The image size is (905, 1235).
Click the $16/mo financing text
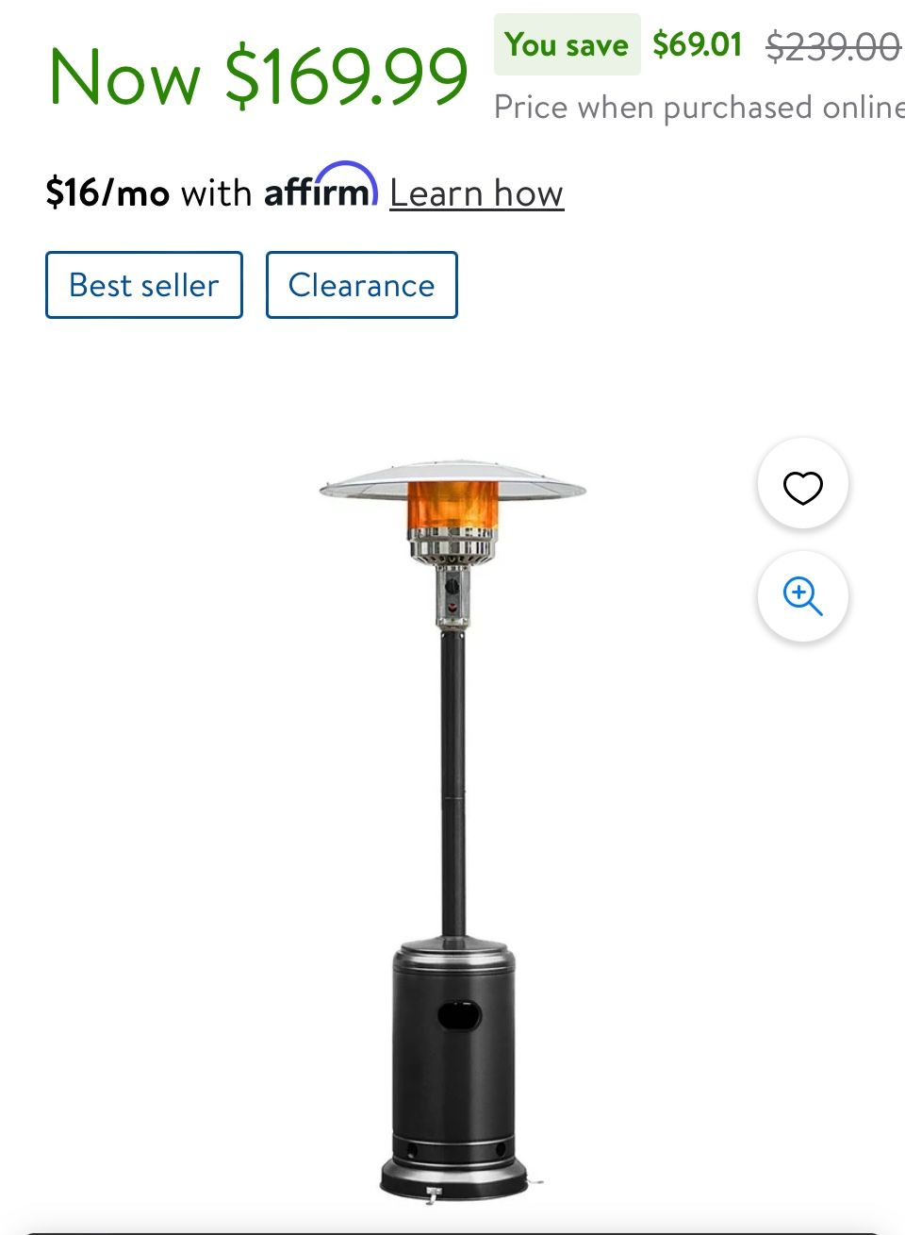click(x=107, y=193)
